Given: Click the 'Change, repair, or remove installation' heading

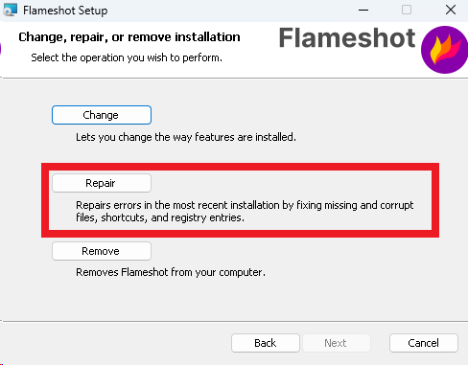Looking at the screenshot, I should 129,37.
